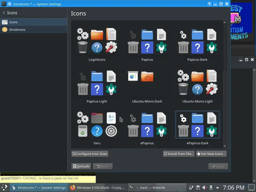Click the Configure Icon Sizes button

pos(90,154)
